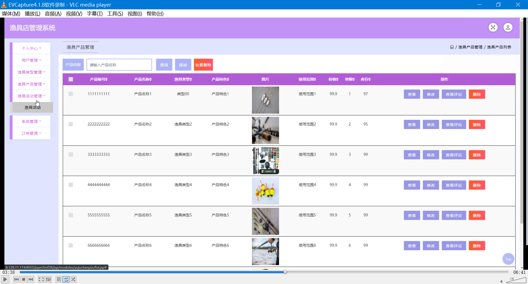The image size is (528, 284).
Task: Click VLC next media button
Action: coord(31,279)
